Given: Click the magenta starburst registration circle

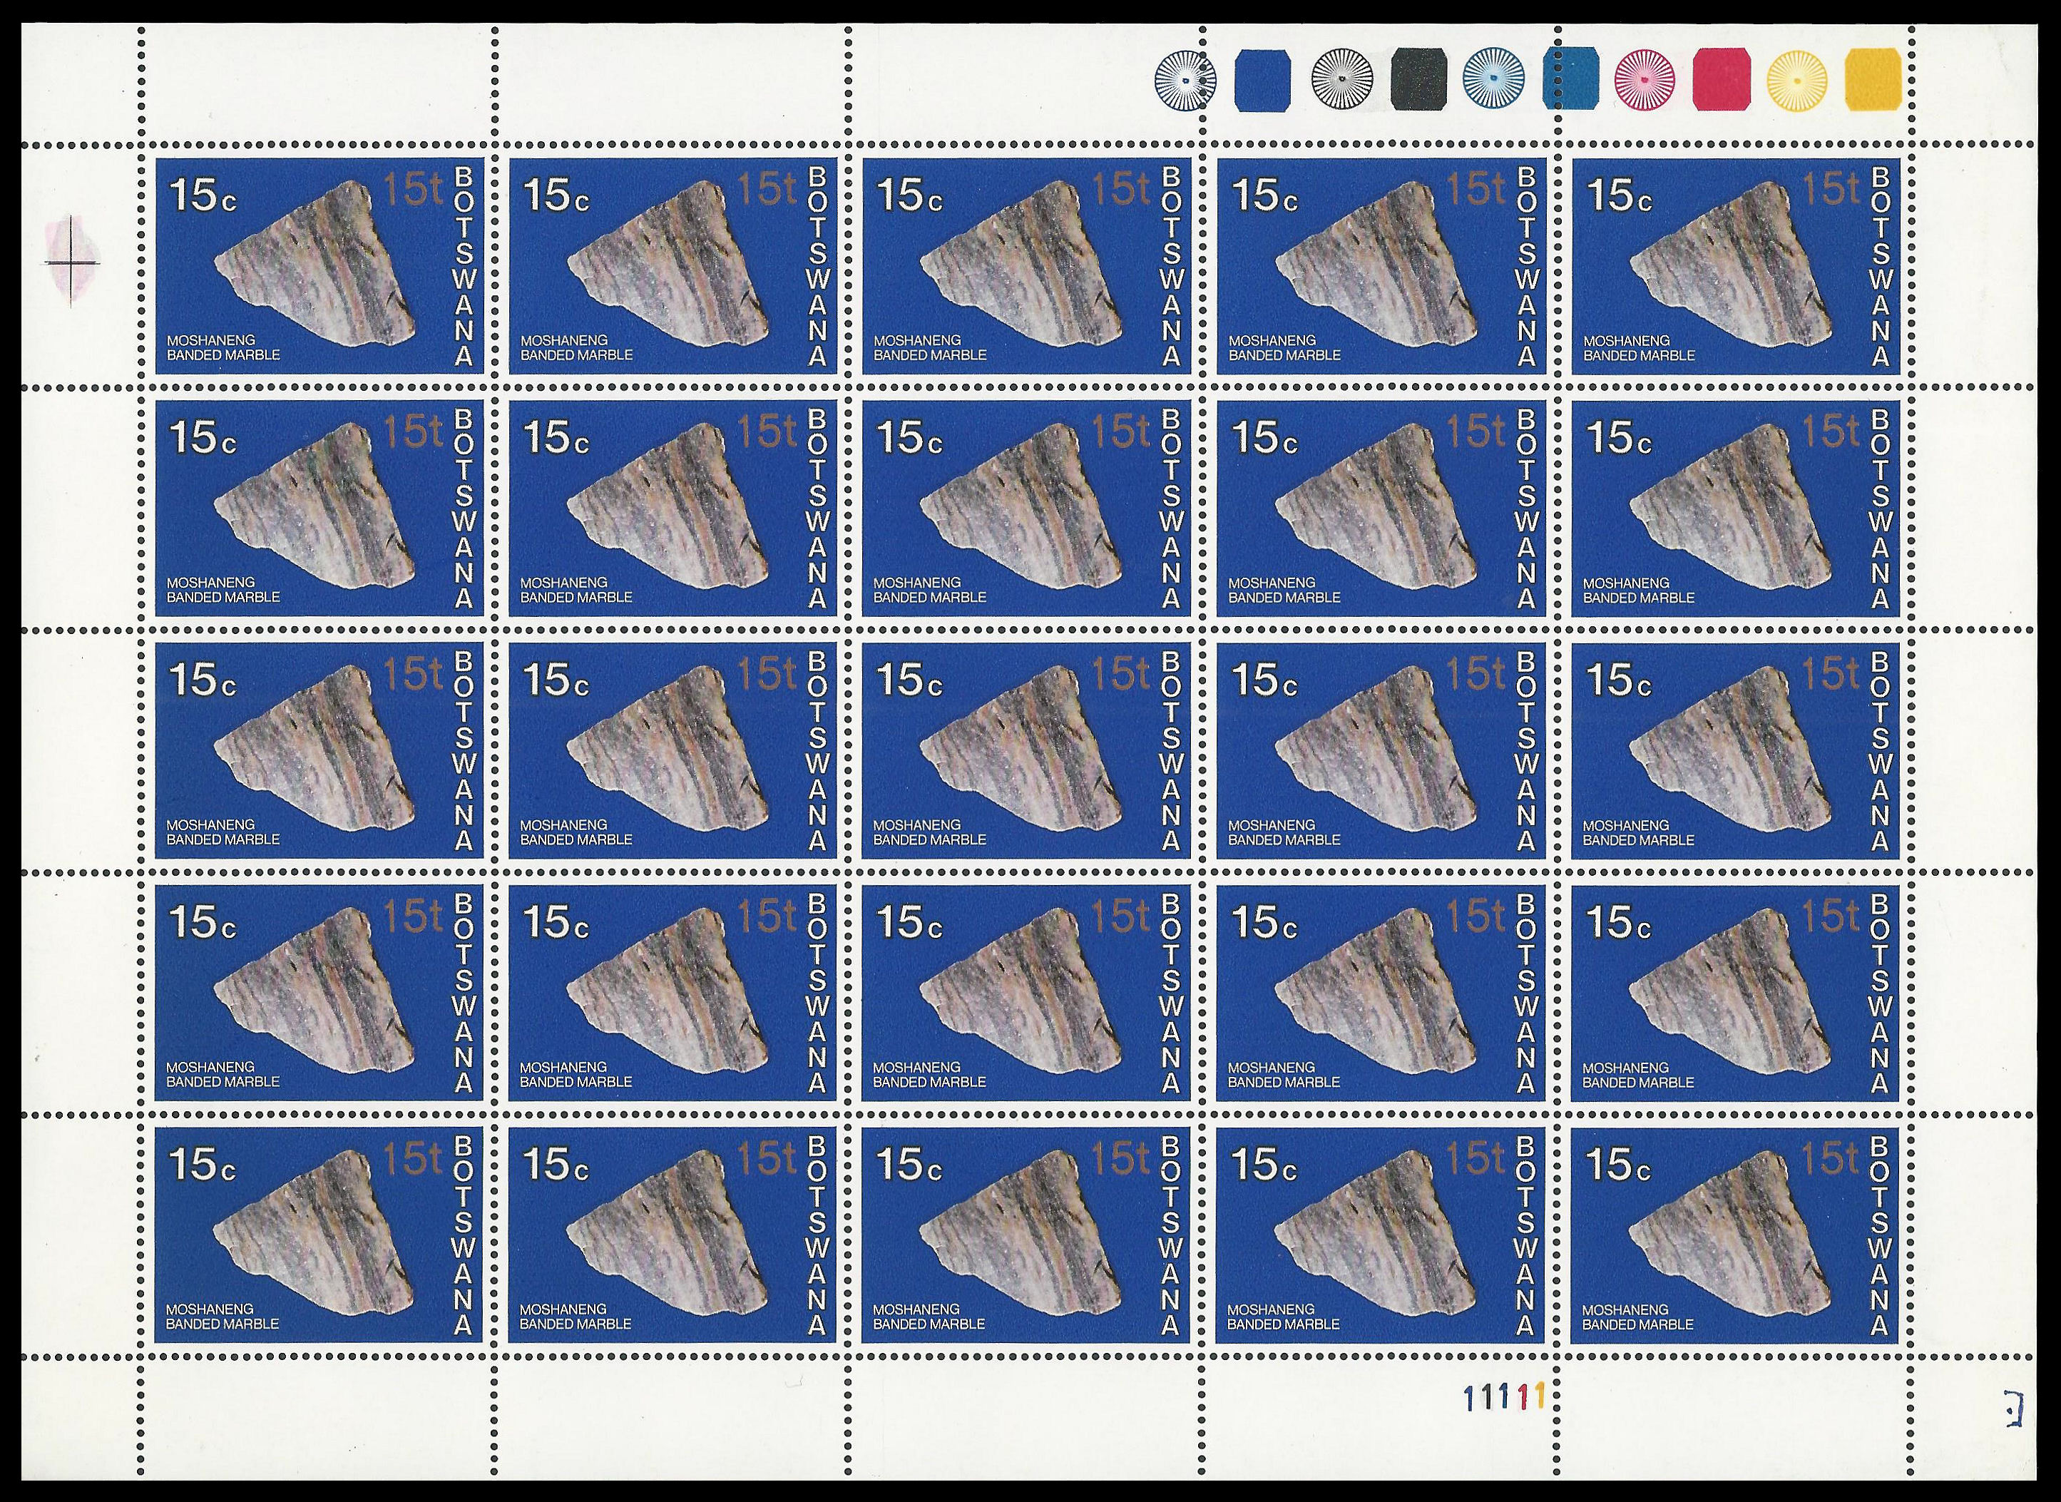Looking at the screenshot, I should pyautogui.click(x=1645, y=79).
